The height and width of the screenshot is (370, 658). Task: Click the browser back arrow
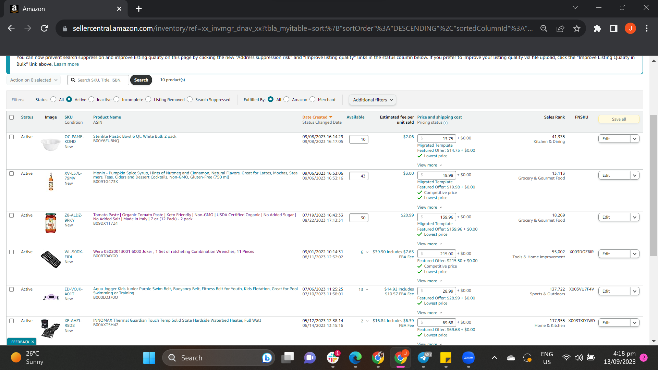11,28
